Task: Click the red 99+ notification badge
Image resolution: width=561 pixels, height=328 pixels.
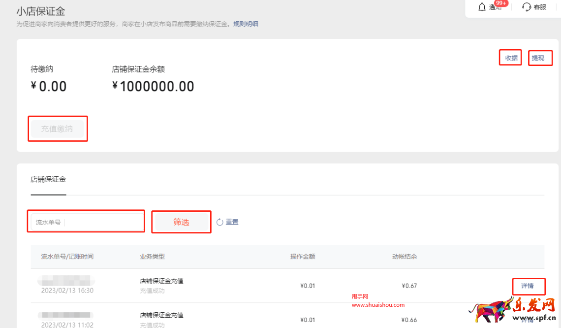Action: pyautogui.click(x=500, y=3)
